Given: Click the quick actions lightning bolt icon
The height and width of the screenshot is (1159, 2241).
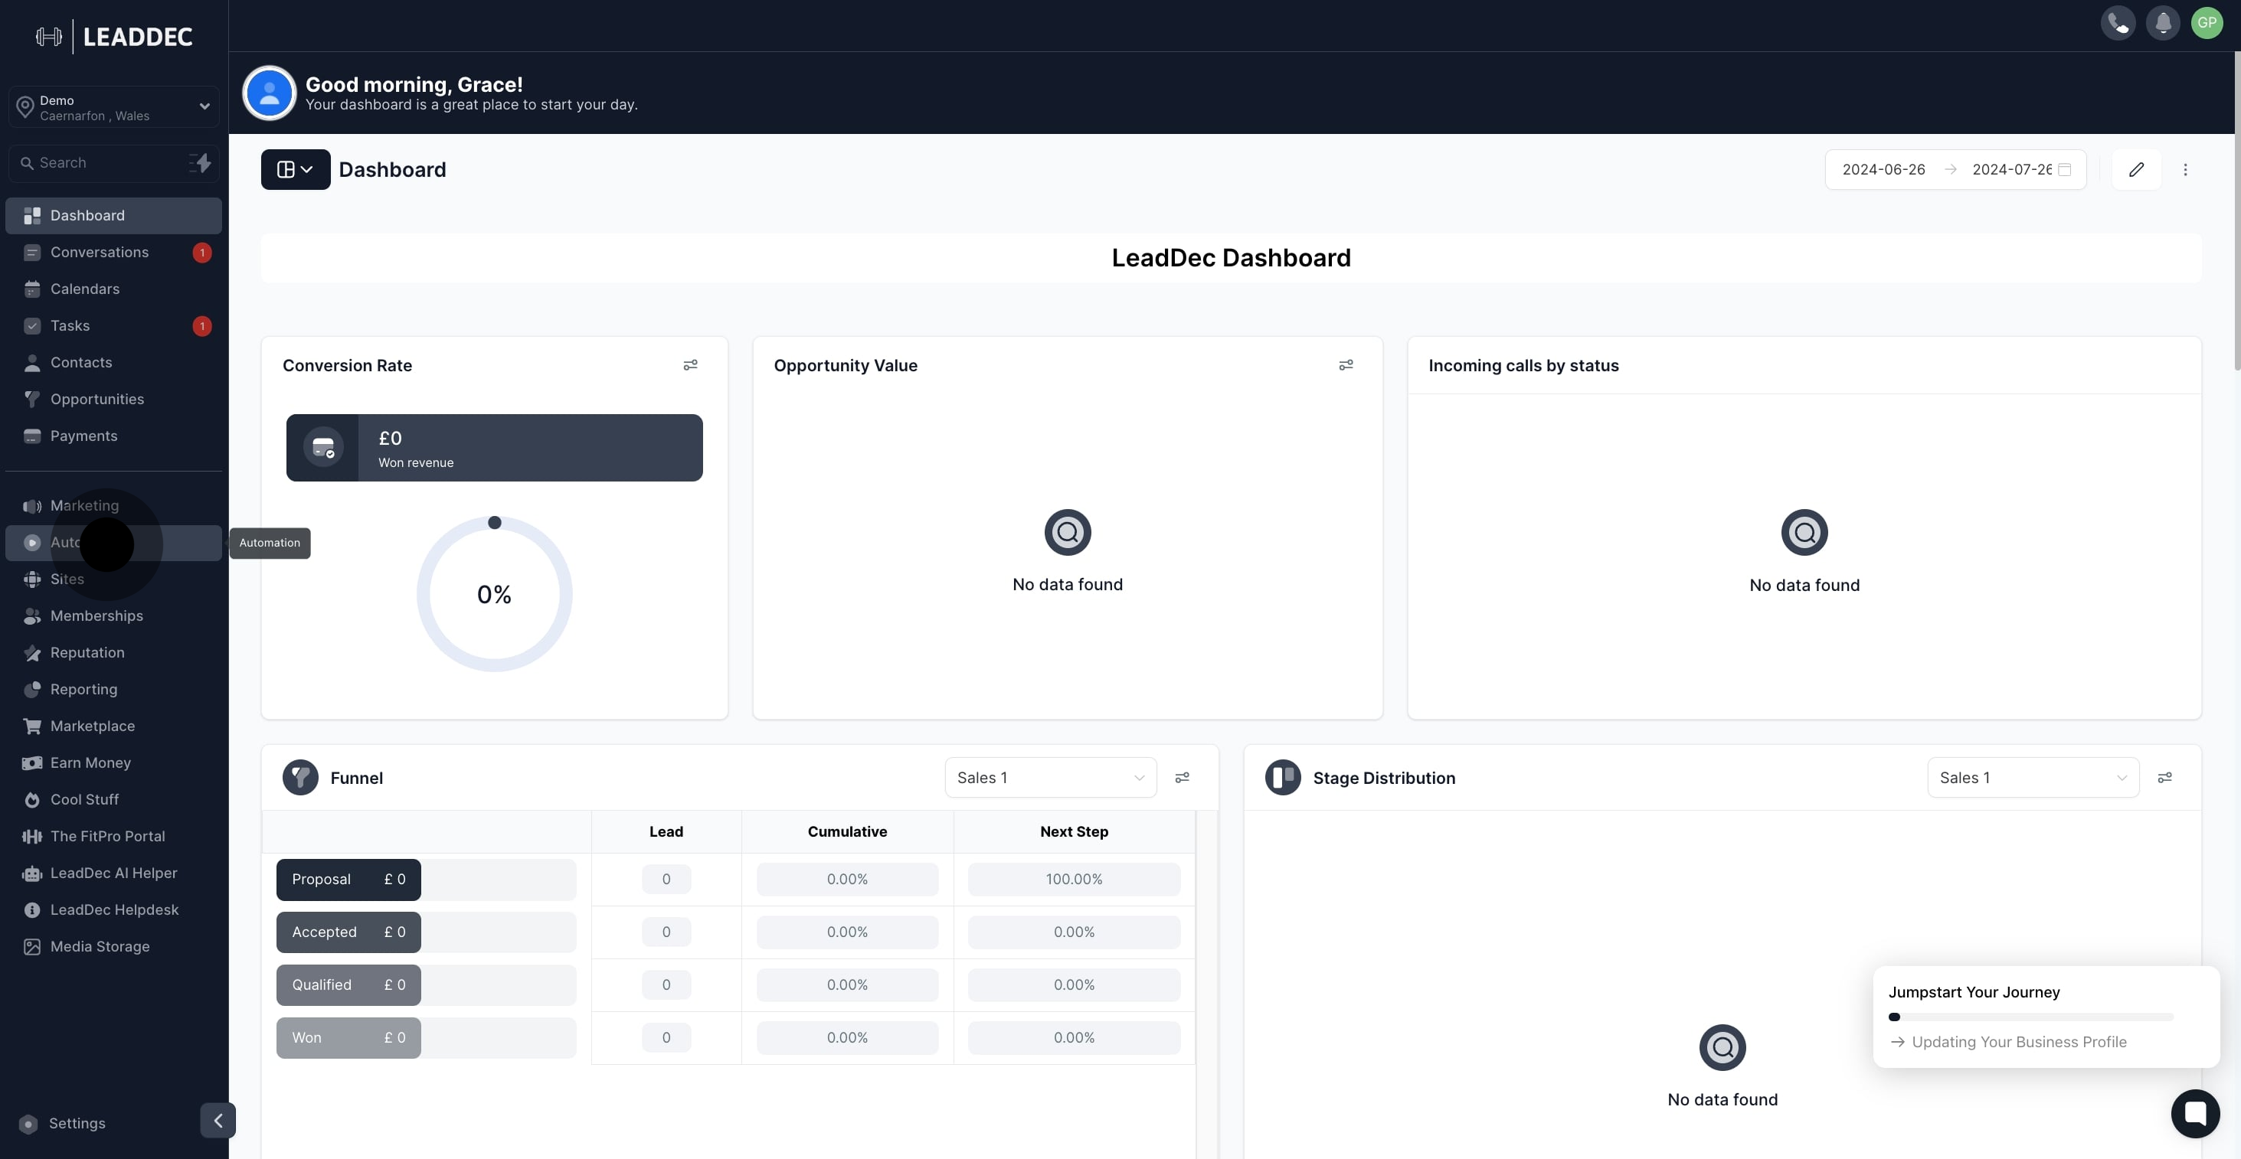Looking at the screenshot, I should pyautogui.click(x=201, y=162).
